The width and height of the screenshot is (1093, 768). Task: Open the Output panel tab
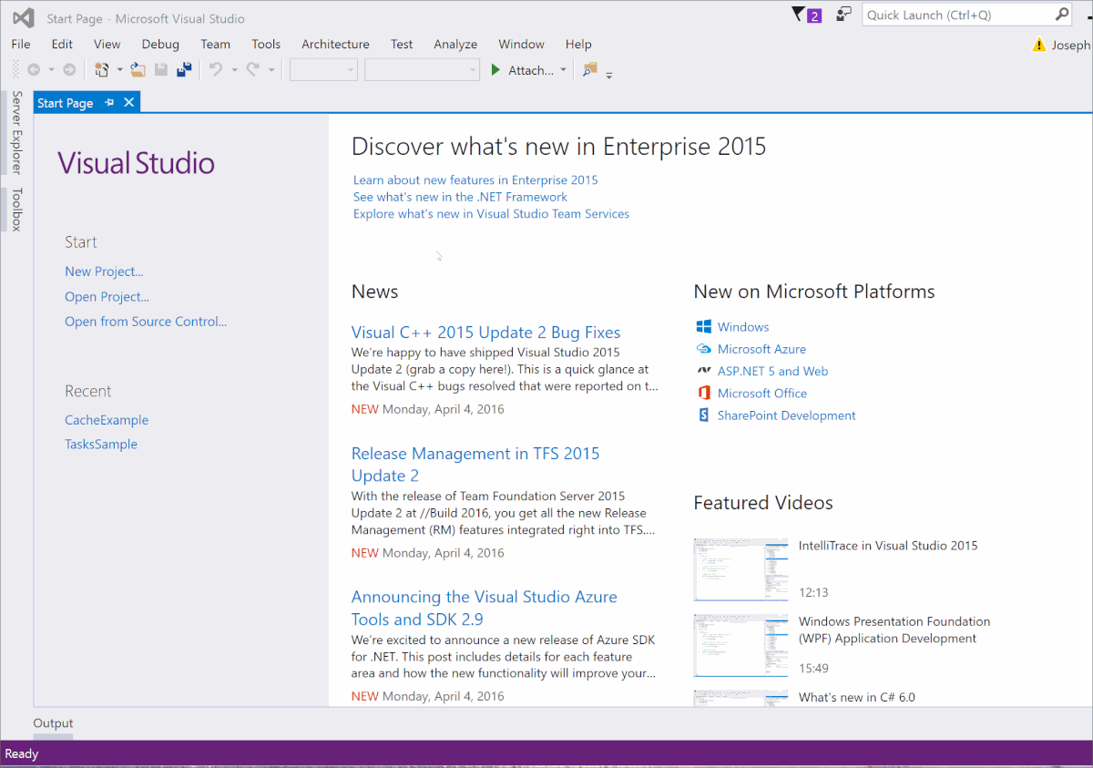pyautogui.click(x=53, y=723)
